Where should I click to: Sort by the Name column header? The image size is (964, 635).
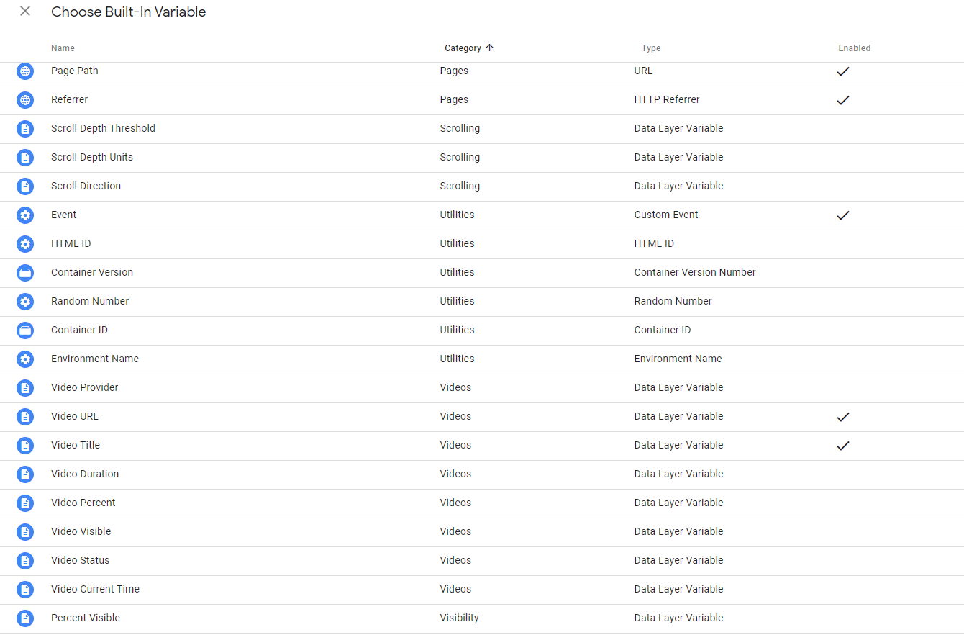click(63, 48)
